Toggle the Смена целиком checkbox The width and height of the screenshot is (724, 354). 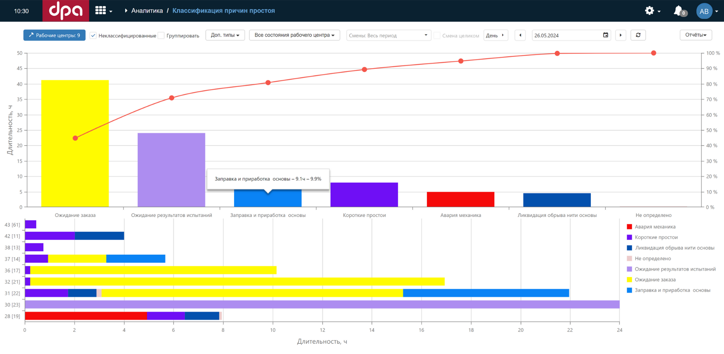[437, 35]
